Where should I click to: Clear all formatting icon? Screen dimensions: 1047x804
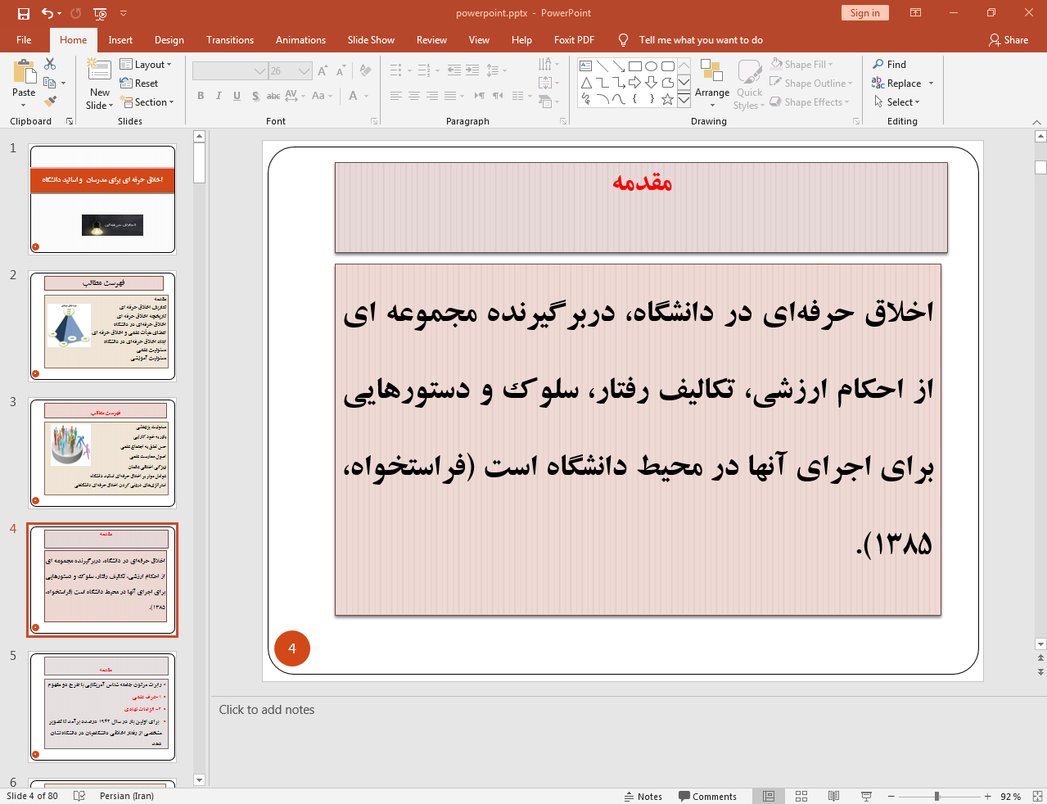tap(365, 71)
